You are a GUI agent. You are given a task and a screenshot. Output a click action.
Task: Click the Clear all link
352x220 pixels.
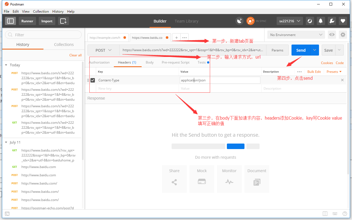[75, 55]
